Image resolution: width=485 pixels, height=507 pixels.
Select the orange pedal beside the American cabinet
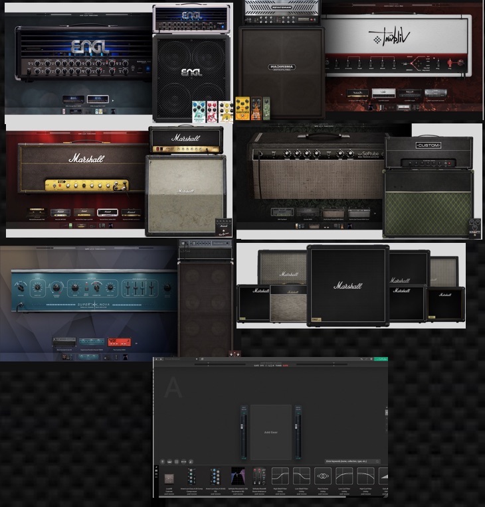(256, 108)
